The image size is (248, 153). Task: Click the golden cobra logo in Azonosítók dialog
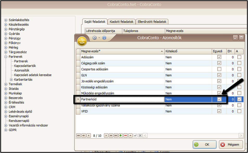point(82,41)
